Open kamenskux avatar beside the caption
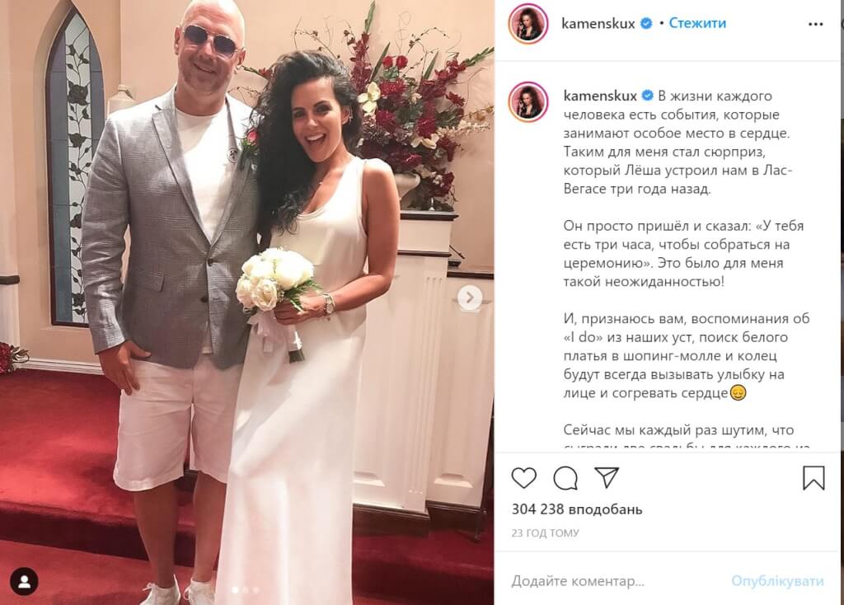This screenshot has width=844, height=605. pyautogui.click(x=528, y=101)
